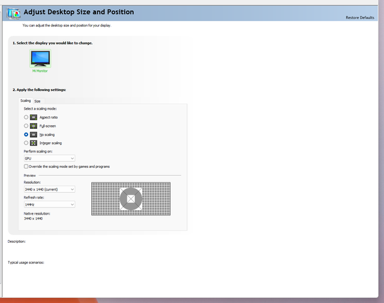Click the circular X icon in preview
Image resolution: width=384 pixels, height=303 pixels.
[131, 199]
